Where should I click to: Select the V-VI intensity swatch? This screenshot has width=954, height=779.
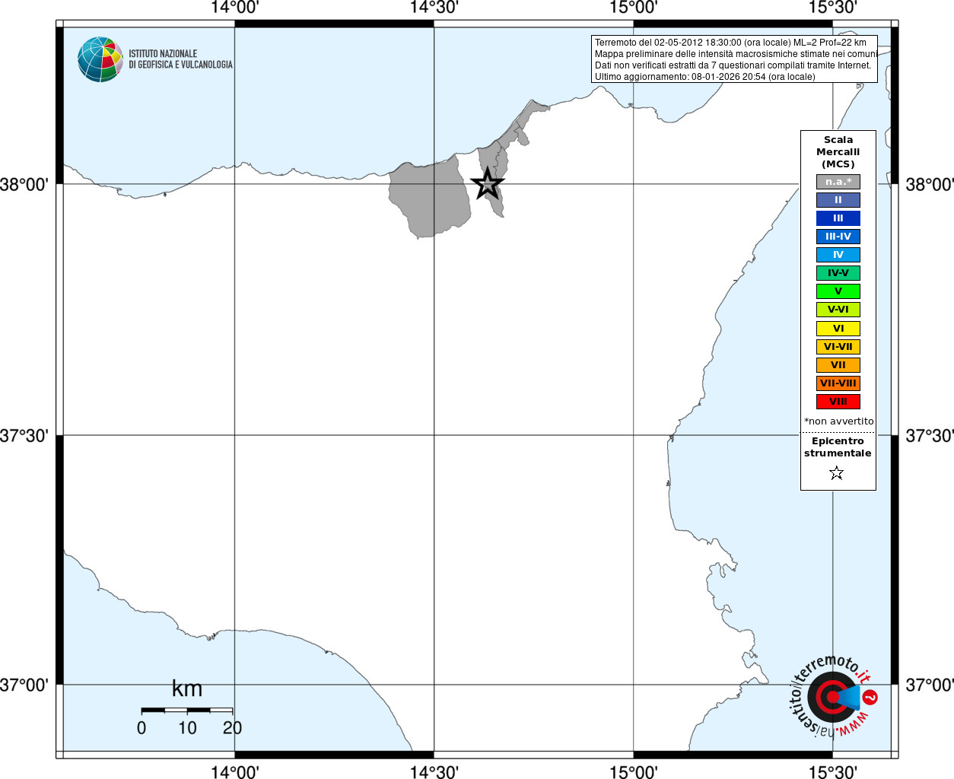coord(838,310)
